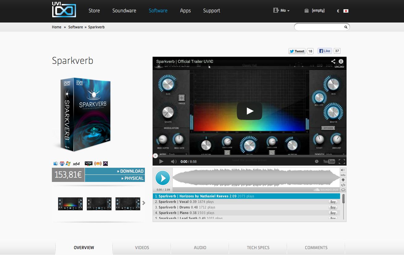Switch to the Audio tab

click(x=200, y=248)
